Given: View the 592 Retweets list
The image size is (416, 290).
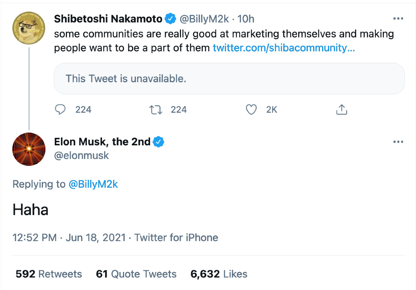Looking at the screenshot, I should pos(49,274).
